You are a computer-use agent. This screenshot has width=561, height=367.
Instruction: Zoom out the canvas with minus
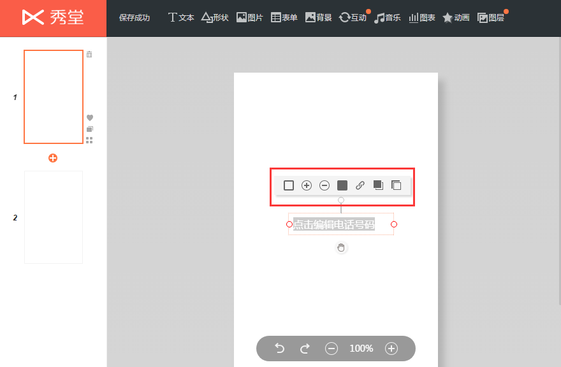pyautogui.click(x=331, y=349)
